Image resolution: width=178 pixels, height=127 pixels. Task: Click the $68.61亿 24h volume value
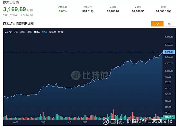[x=88, y=11]
